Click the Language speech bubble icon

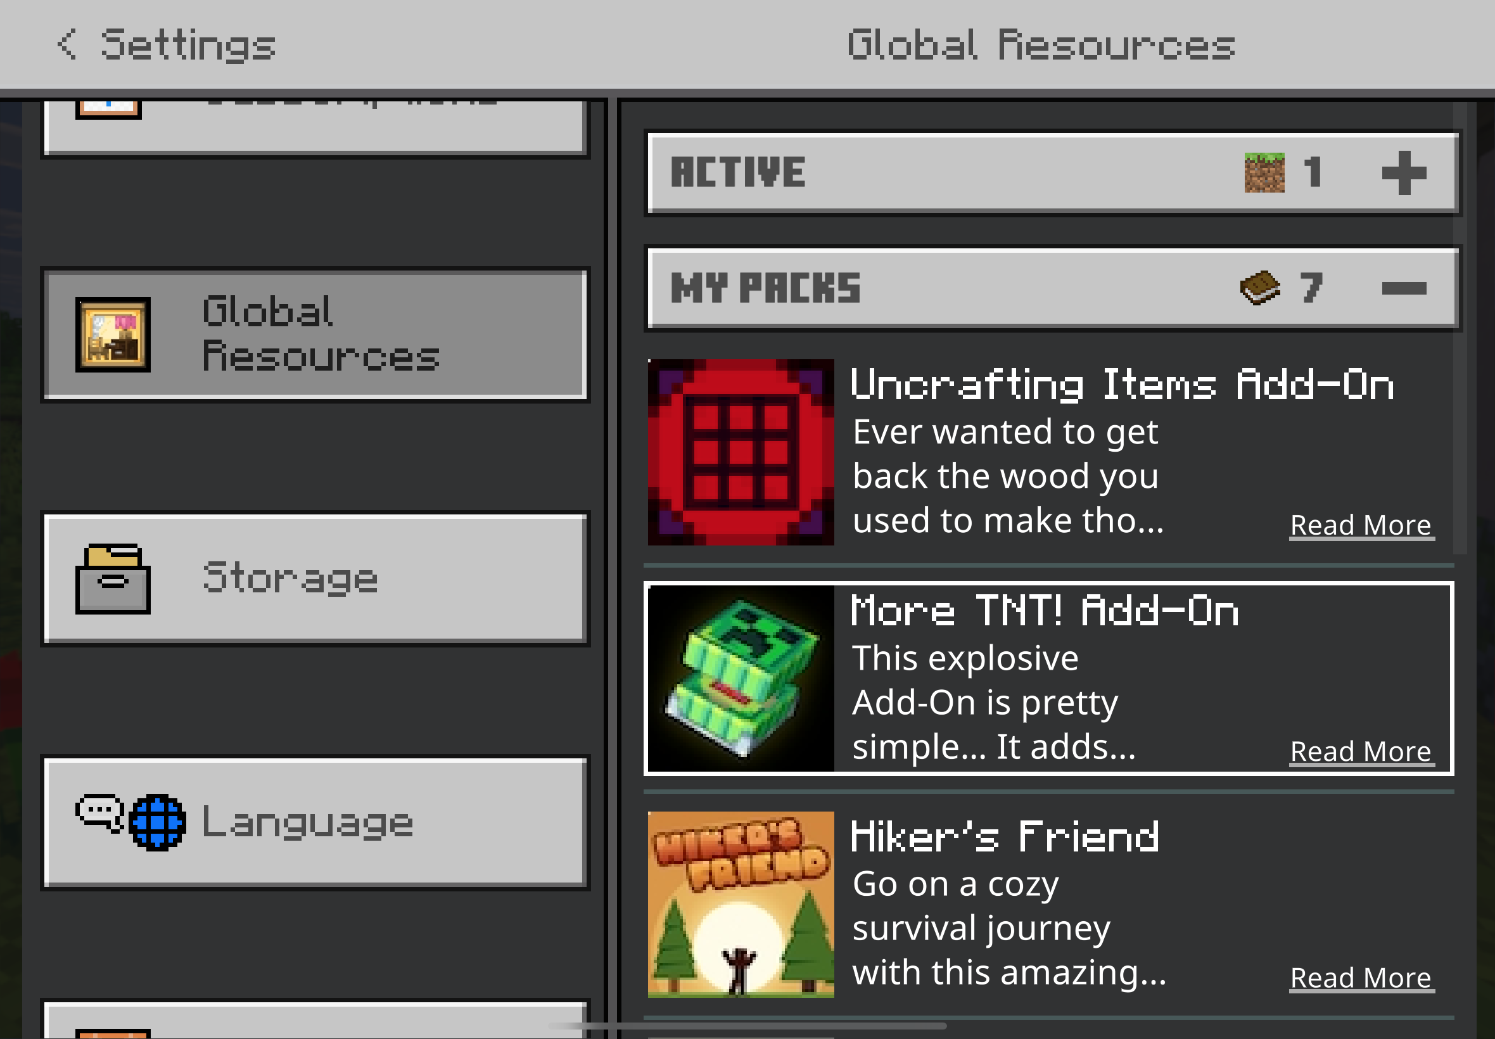tap(100, 813)
